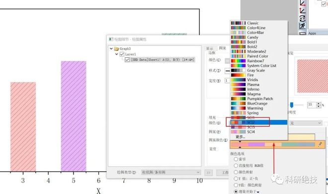328x194 pixels.
Task: Choose the Candy color list
Action: (x=259, y=37)
